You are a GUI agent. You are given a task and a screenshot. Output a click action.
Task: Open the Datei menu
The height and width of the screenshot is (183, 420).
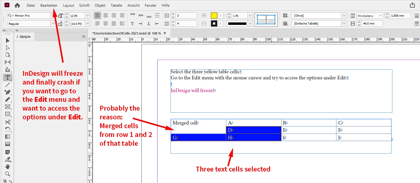31,5
